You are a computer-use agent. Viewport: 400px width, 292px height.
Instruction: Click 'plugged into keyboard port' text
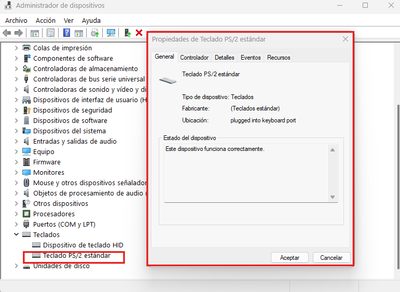[263, 120]
